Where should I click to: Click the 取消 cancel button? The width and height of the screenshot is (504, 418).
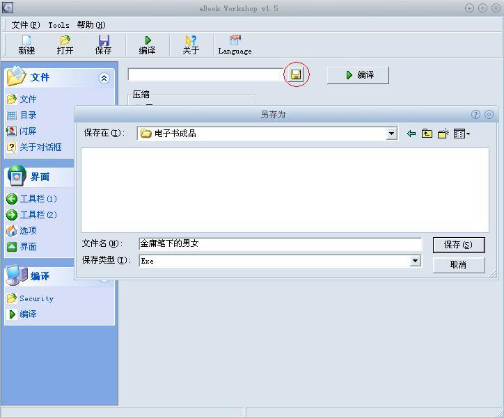[459, 265]
